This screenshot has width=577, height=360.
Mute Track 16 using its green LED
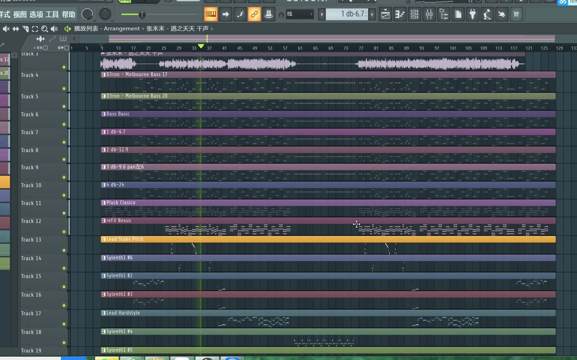click(64, 305)
